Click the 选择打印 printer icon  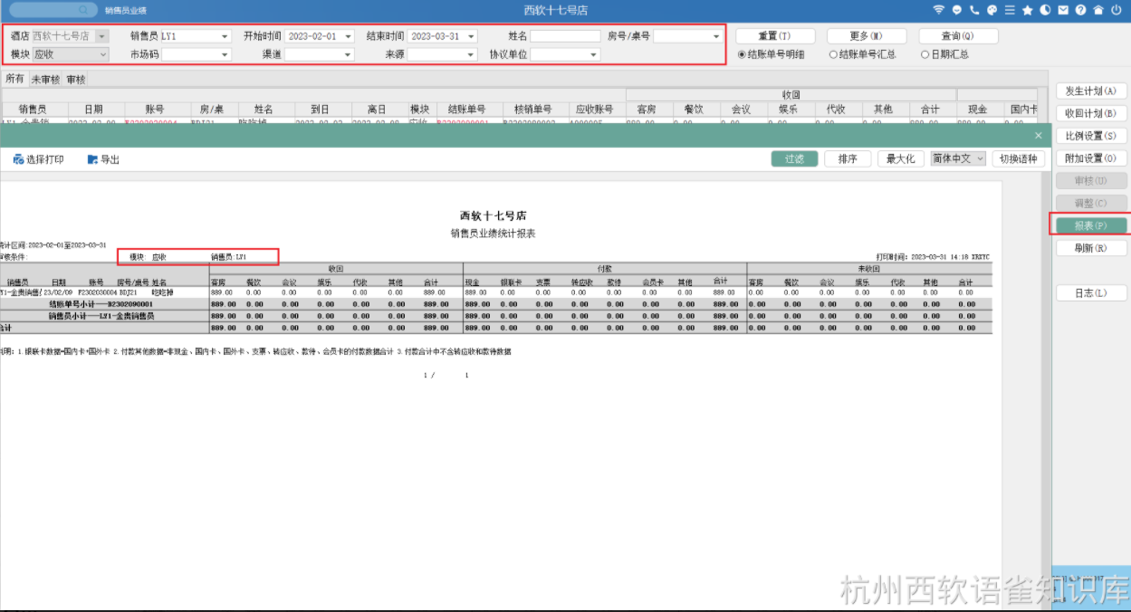tap(18, 159)
